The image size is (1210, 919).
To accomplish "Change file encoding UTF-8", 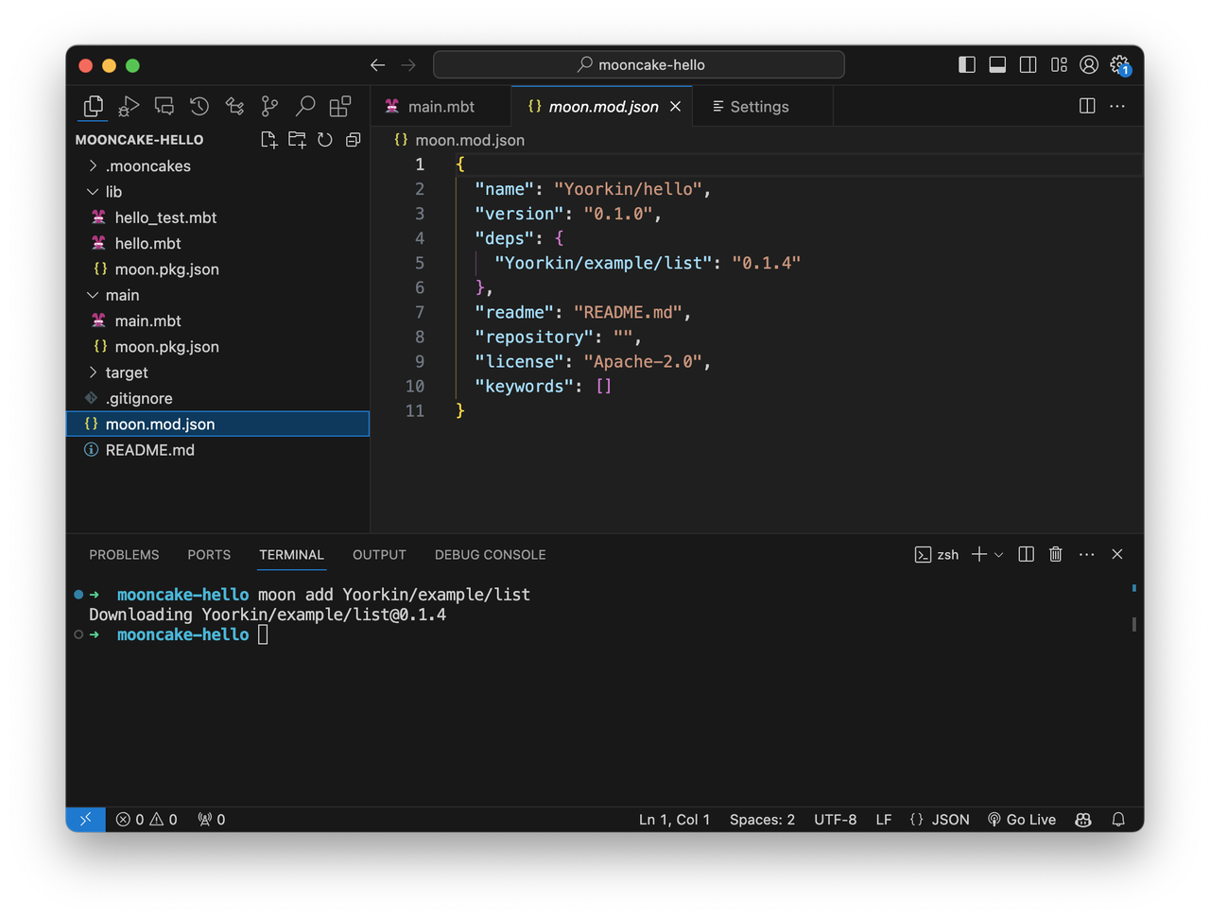I will click(x=836, y=820).
